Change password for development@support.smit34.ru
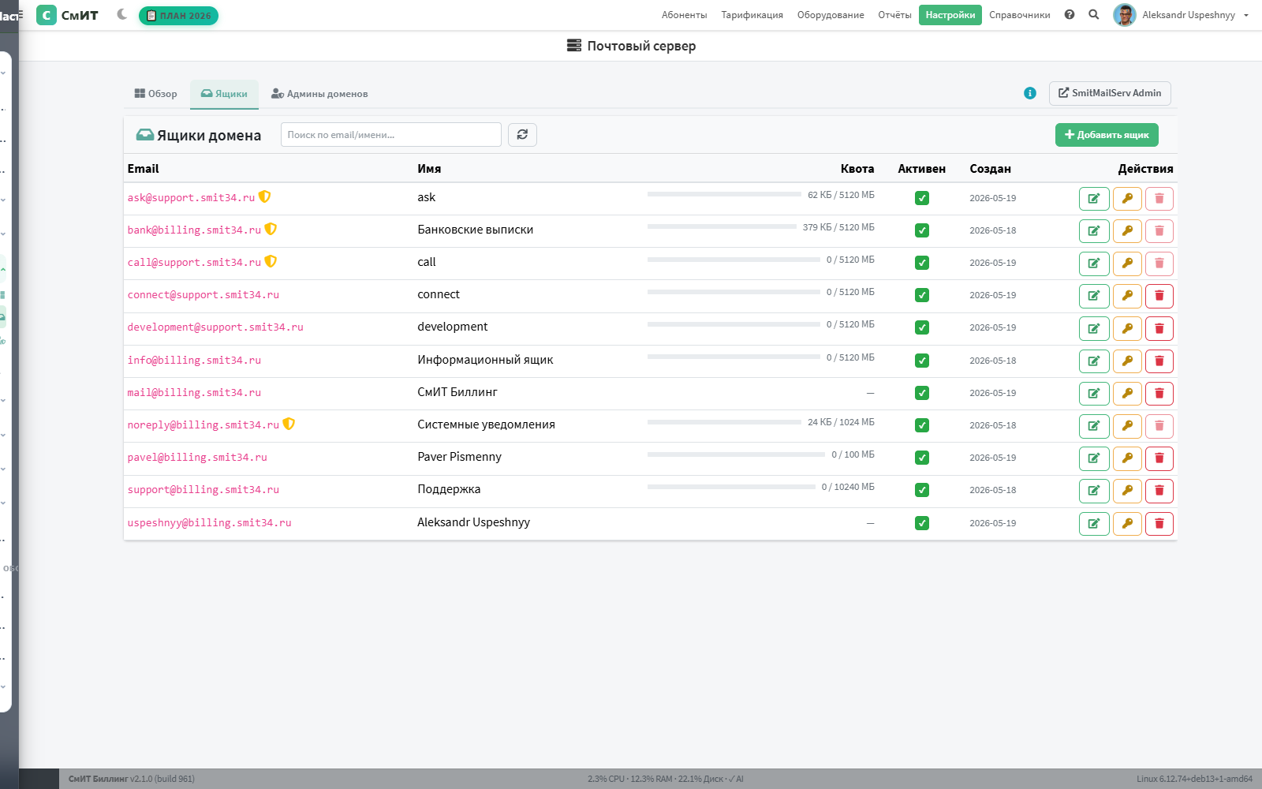The width and height of the screenshot is (1262, 789). [1127, 328]
